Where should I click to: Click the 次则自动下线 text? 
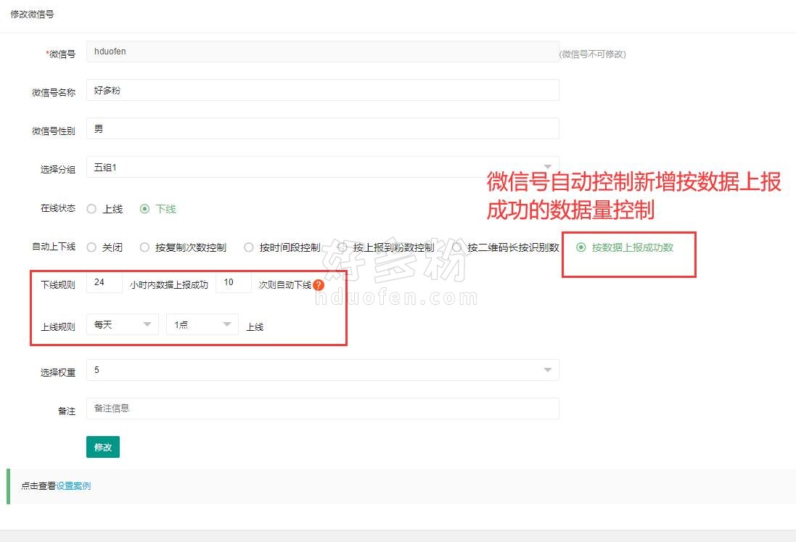click(284, 285)
